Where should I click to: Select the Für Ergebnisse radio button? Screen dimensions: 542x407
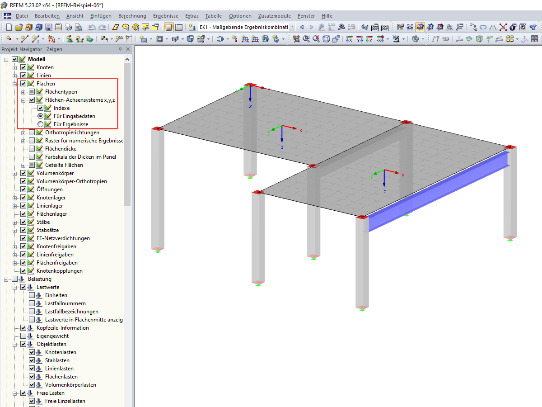(41, 124)
